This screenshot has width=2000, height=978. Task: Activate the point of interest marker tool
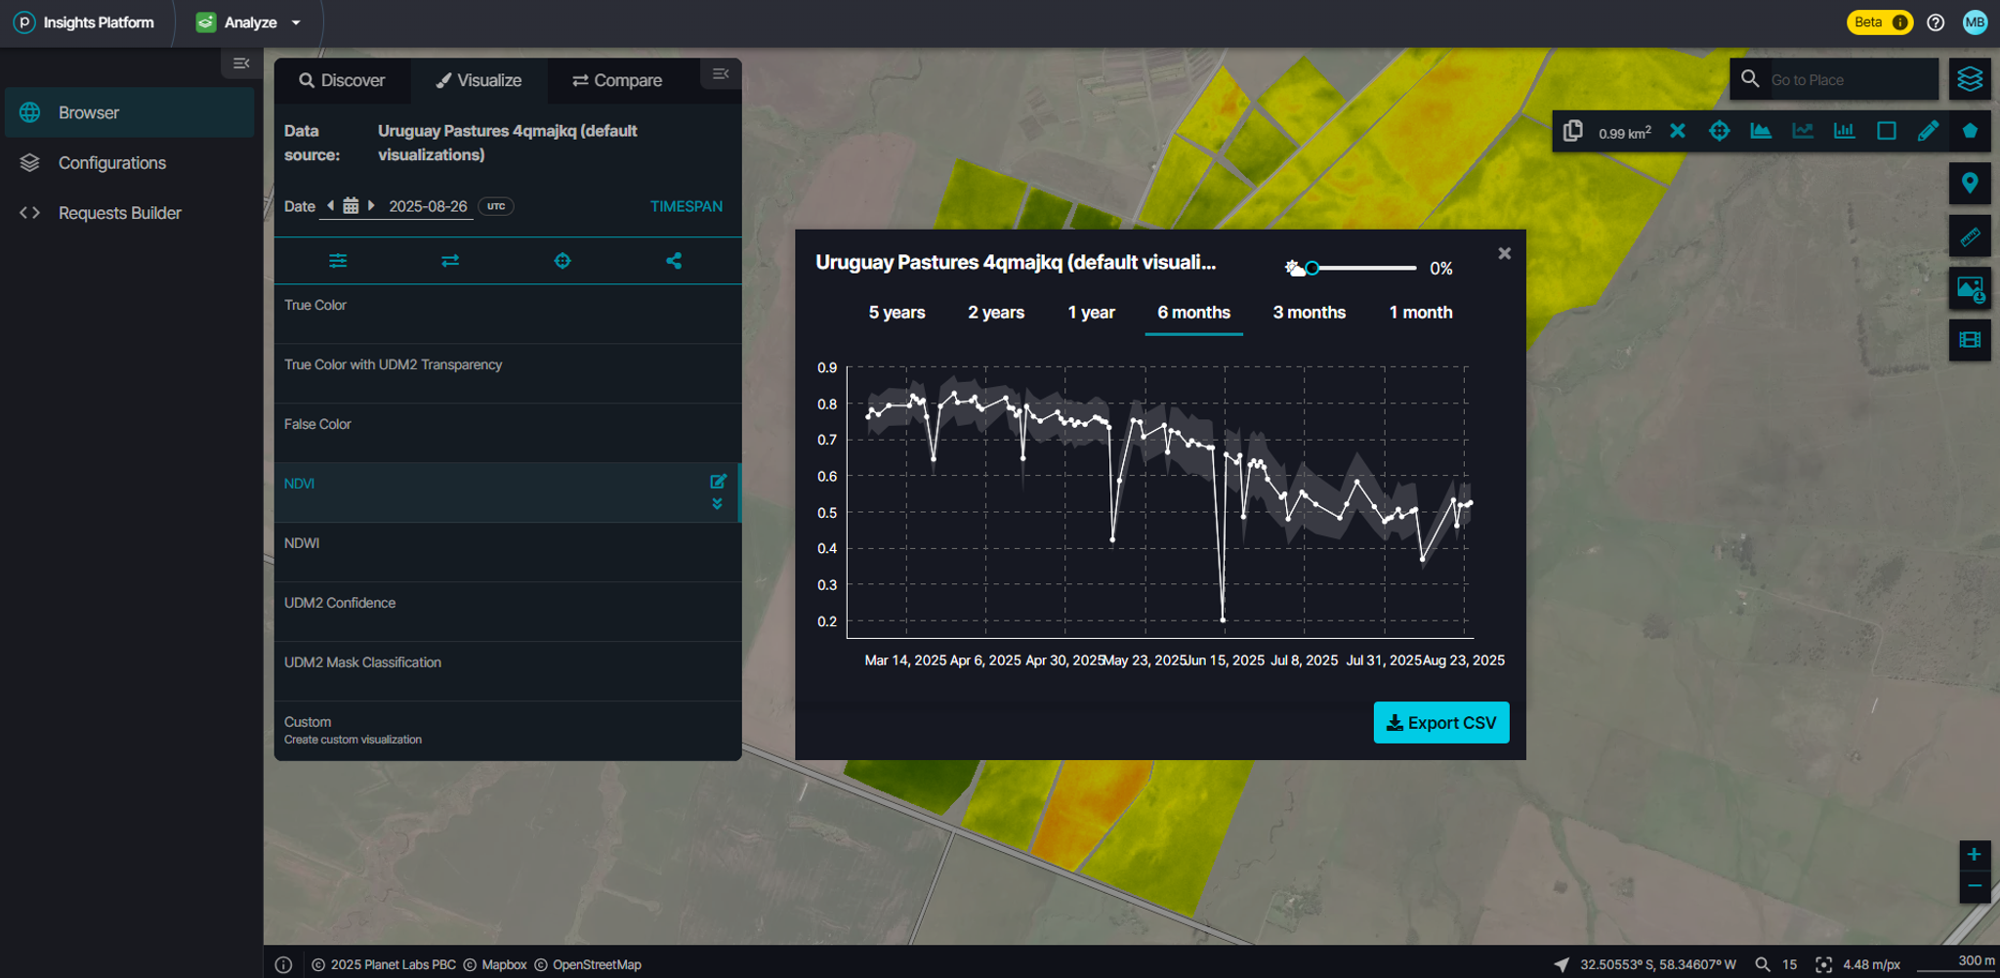coord(1970,184)
